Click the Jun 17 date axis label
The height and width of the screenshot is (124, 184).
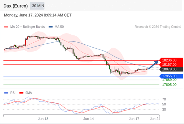point(134,119)
